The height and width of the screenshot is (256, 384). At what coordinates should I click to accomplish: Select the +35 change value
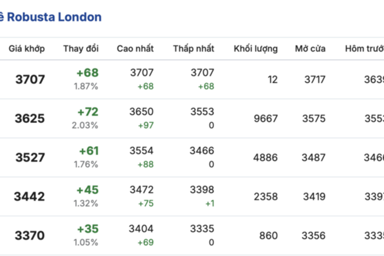[88, 229]
